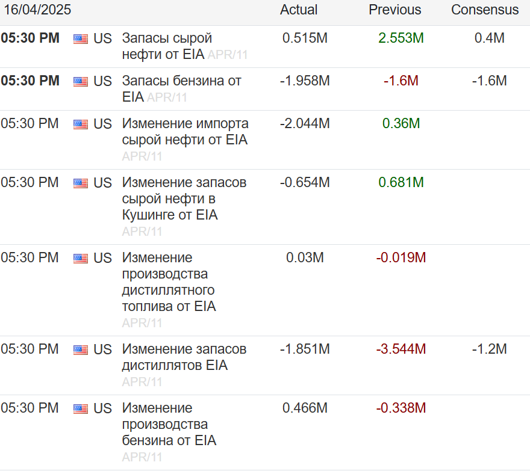
Task: Click the actual value -1.958M
Action: point(305,81)
